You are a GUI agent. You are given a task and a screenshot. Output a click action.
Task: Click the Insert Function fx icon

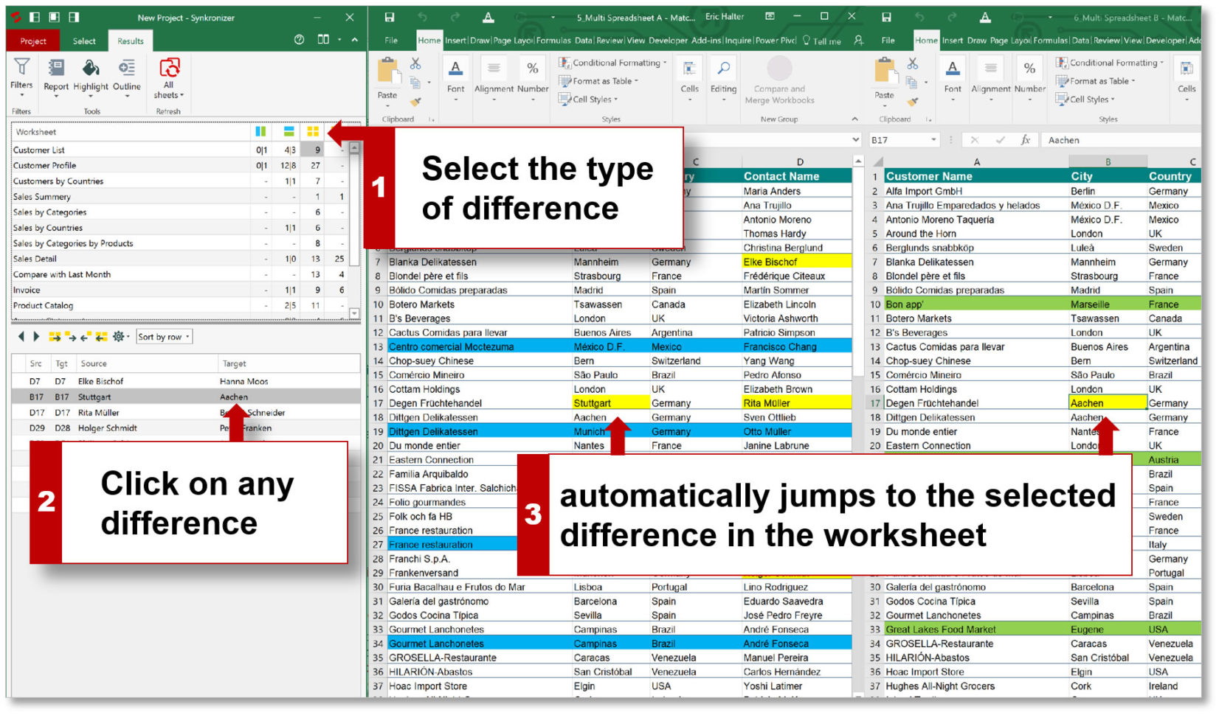tap(1025, 139)
